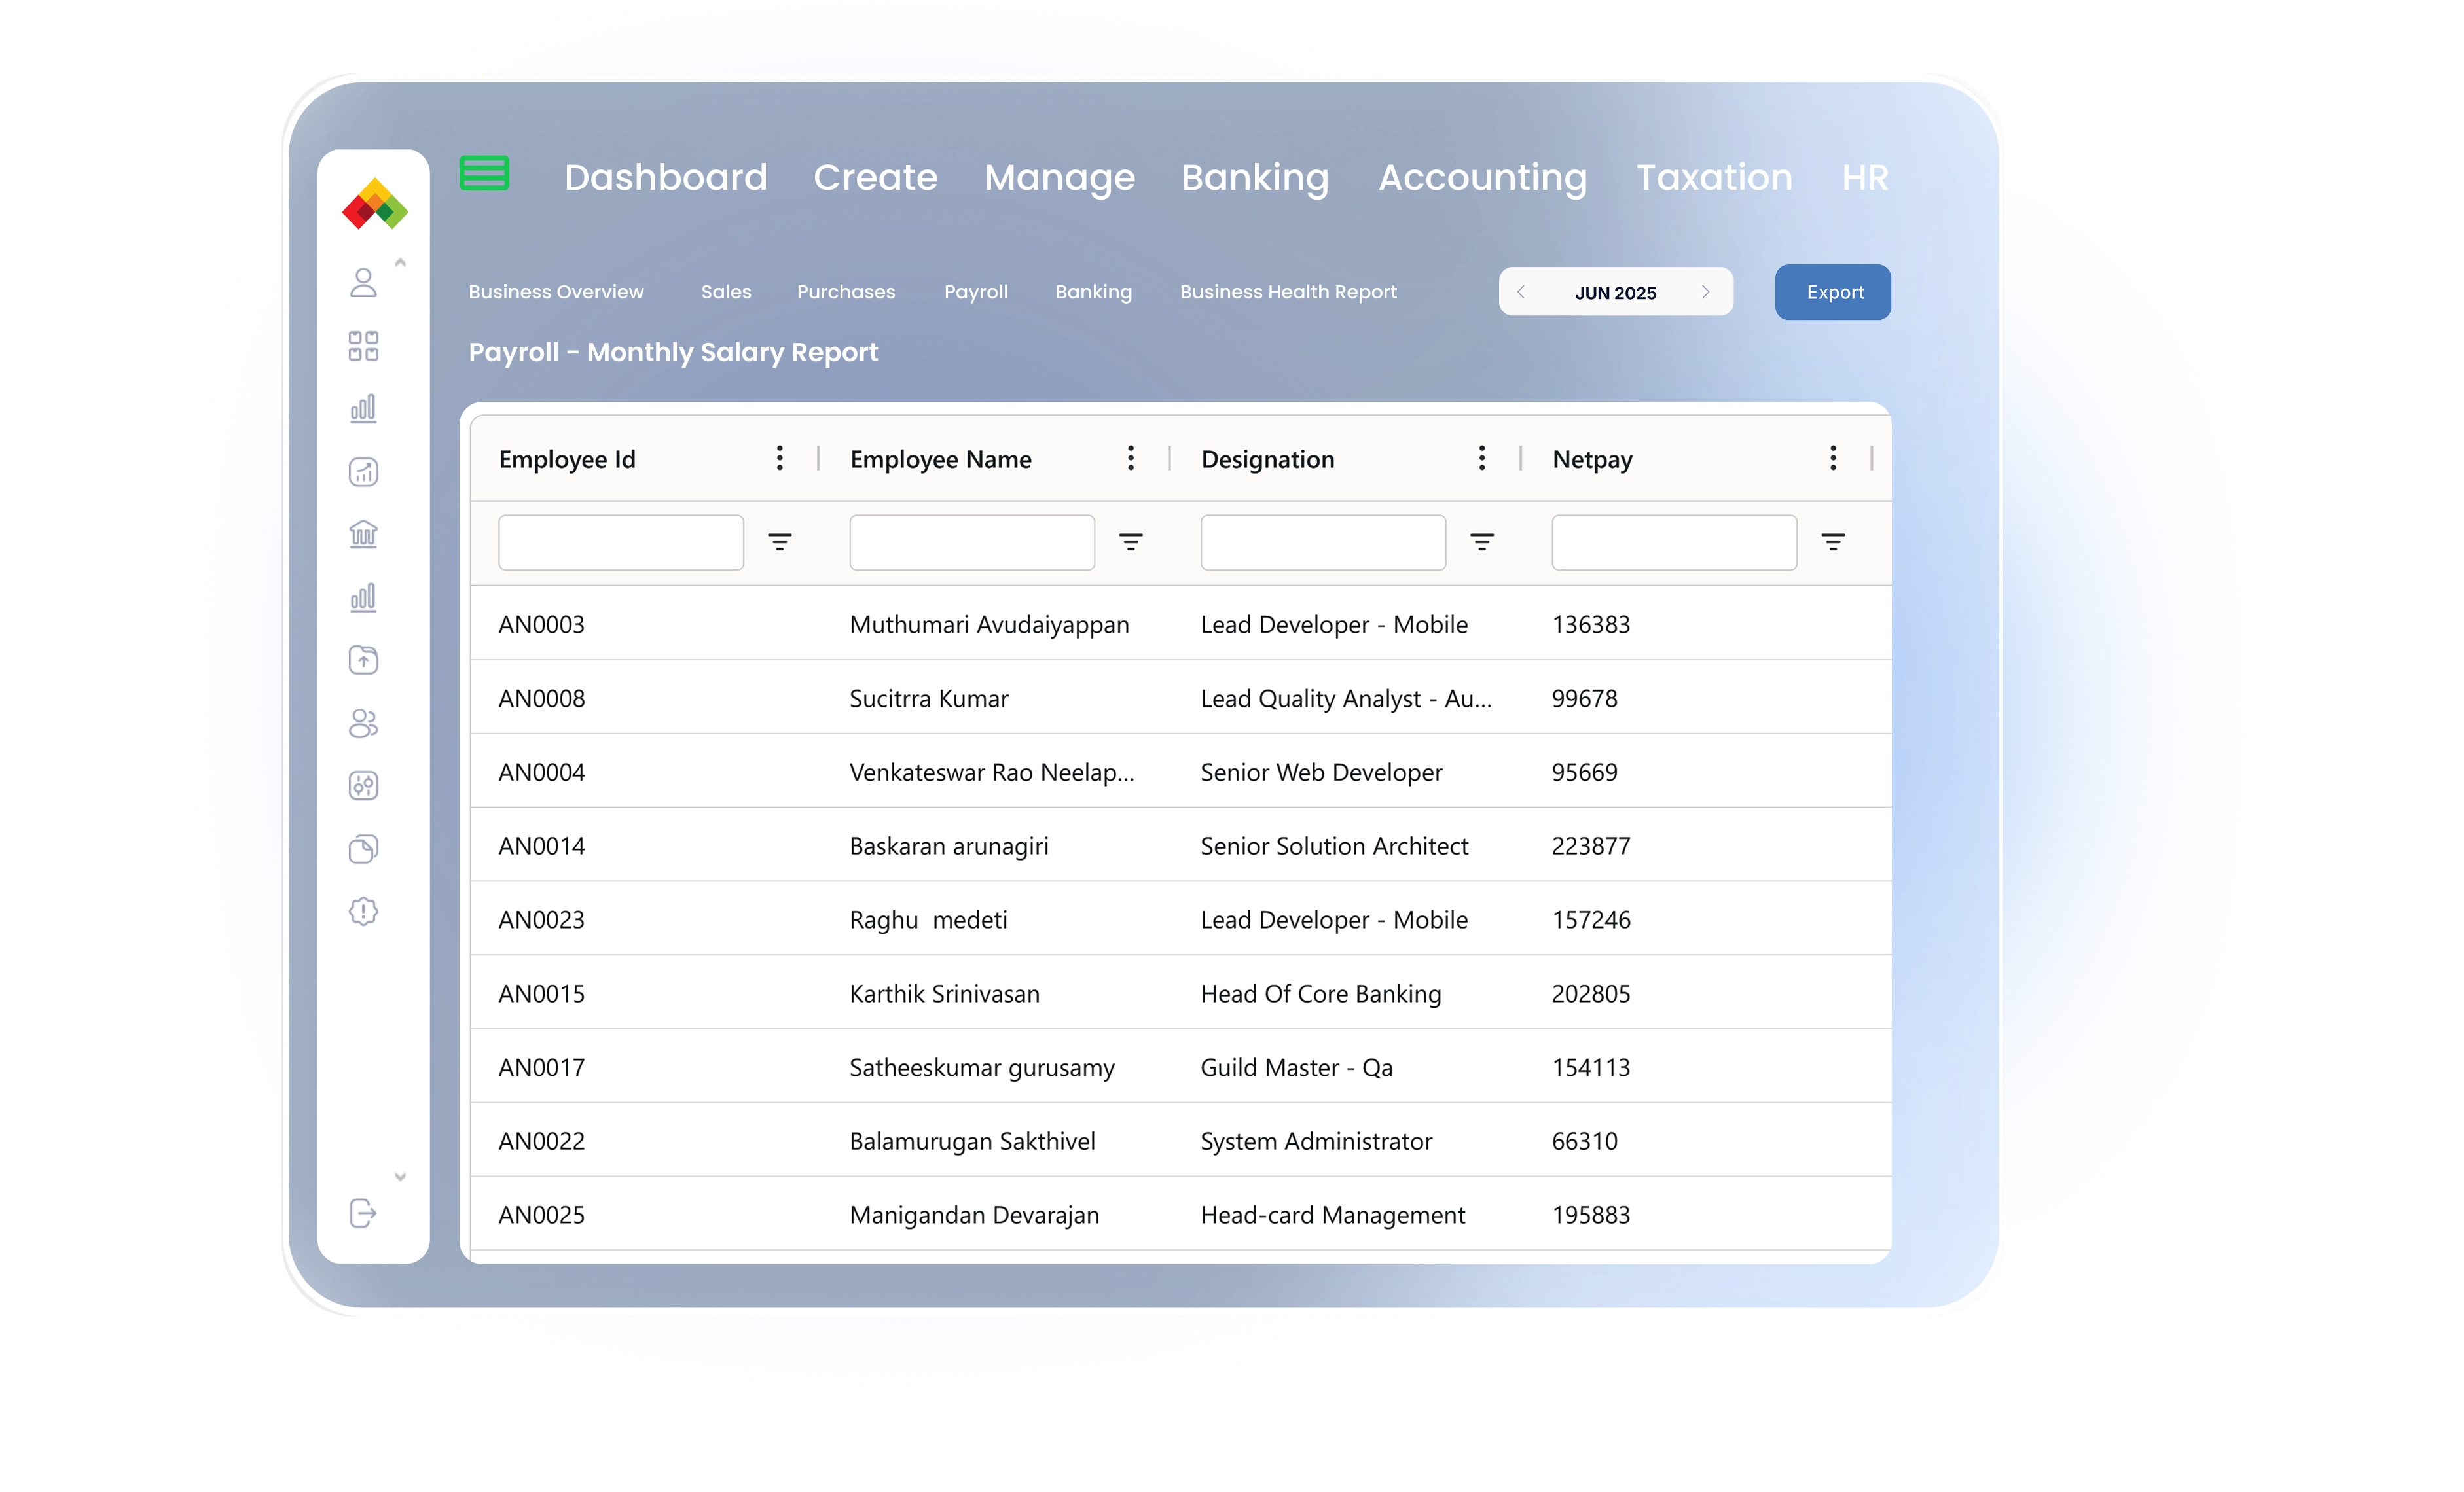The image size is (2464, 1492).
Task: Open the Taxation menu
Action: (x=1714, y=177)
